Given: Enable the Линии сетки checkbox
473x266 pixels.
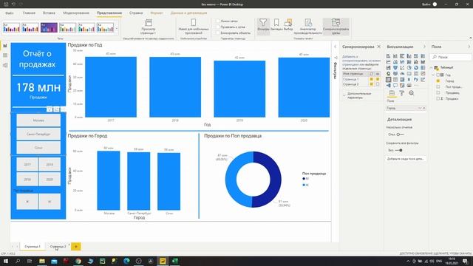Looking at the screenshot, I should (x=218, y=21).
